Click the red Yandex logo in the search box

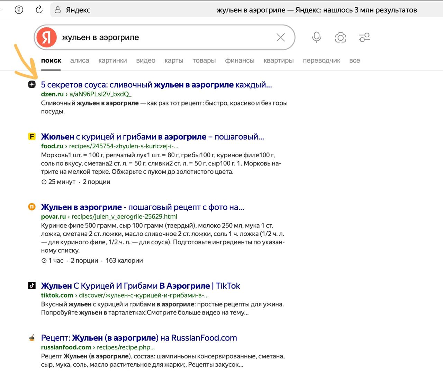pos(47,37)
